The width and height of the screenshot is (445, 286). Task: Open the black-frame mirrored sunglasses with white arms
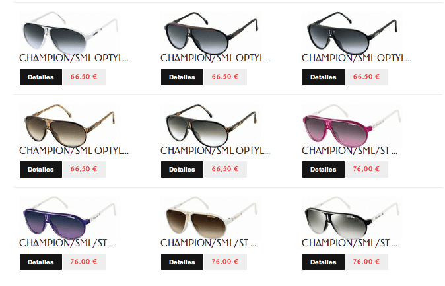(x=352, y=218)
